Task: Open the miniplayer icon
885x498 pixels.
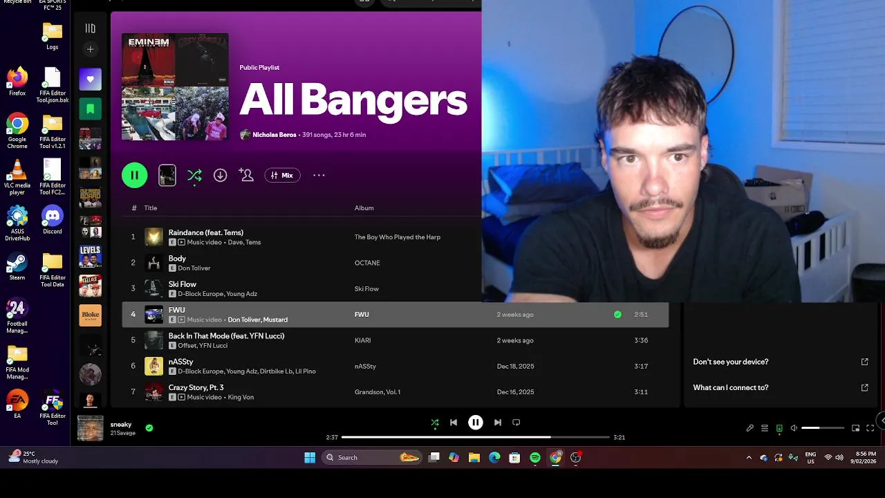Action: (x=856, y=428)
